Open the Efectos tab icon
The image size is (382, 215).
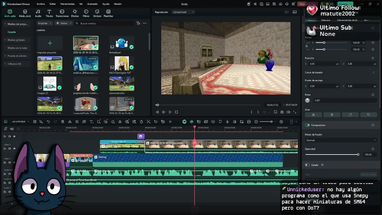click(x=75, y=12)
